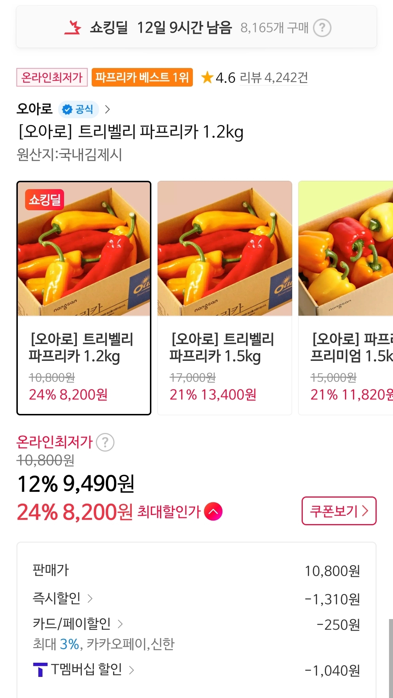Select the 트리벨리 파프리카 1.5kg option card
The height and width of the screenshot is (698, 393).
(x=225, y=298)
